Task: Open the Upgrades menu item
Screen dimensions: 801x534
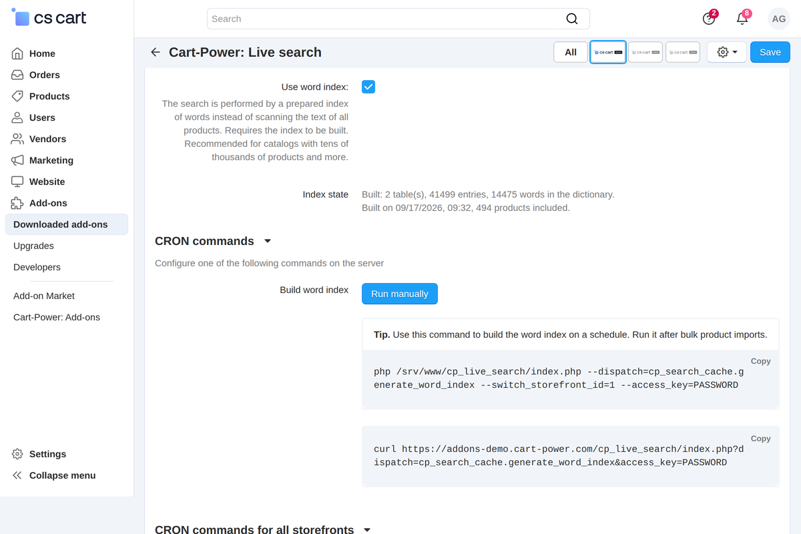Action: (x=33, y=246)
